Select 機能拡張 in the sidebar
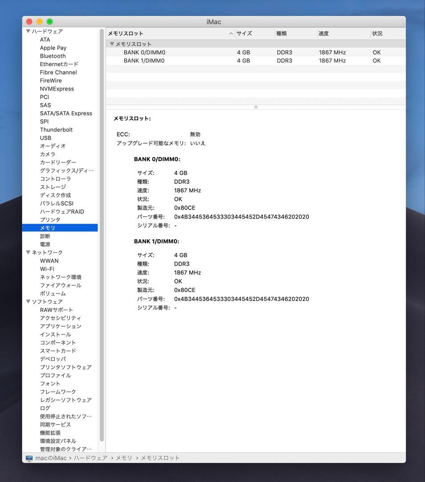Screen dimensions: 425x482 coord(50,432)
